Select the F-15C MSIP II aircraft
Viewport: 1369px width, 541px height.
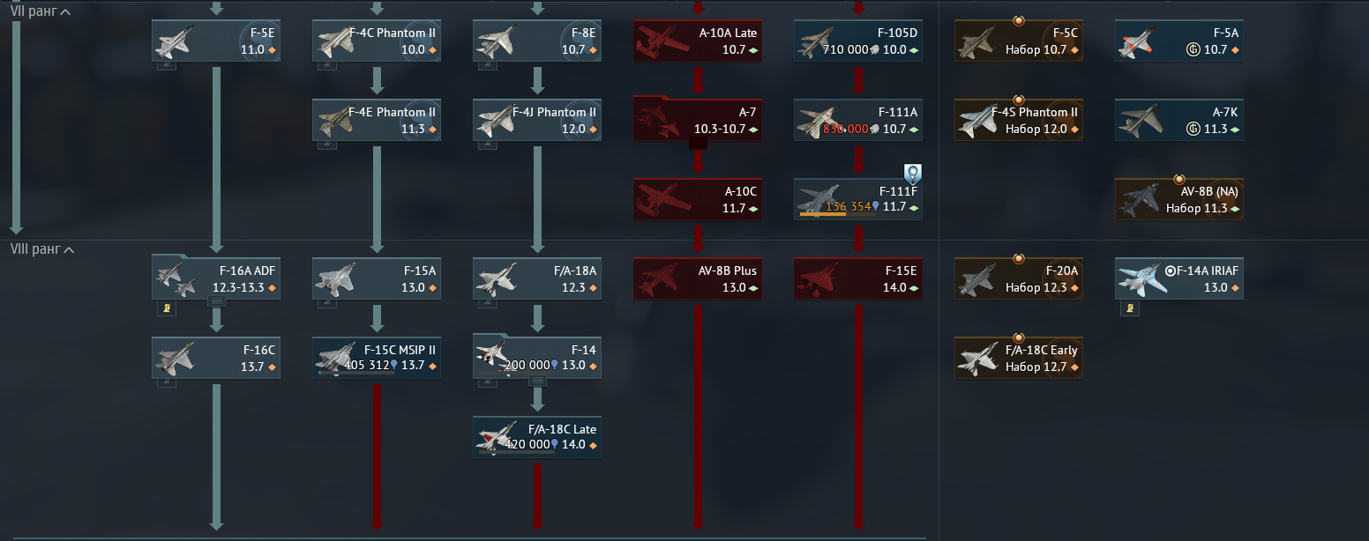coord(377,358)
